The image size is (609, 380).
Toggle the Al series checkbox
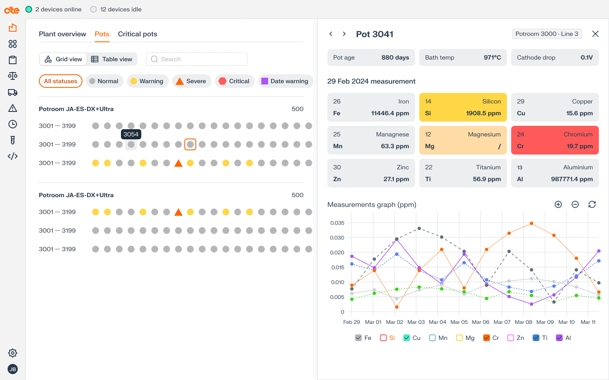tap(559, 338)
